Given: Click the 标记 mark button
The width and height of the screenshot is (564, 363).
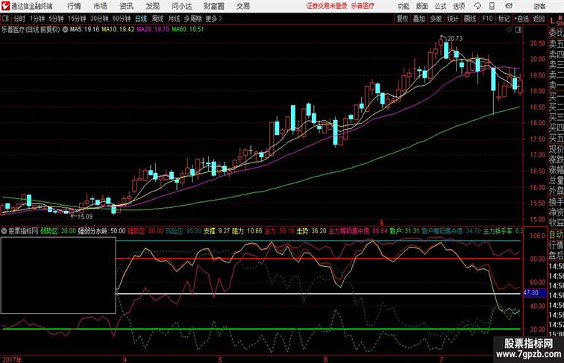Looking at the screenshot, I should pos(504,19).
